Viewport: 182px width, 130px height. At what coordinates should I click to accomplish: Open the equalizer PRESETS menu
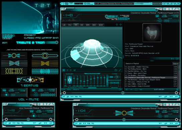tap(76, 90)
